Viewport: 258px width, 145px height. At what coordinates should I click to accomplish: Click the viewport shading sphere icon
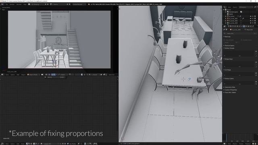tap(42, 75)
